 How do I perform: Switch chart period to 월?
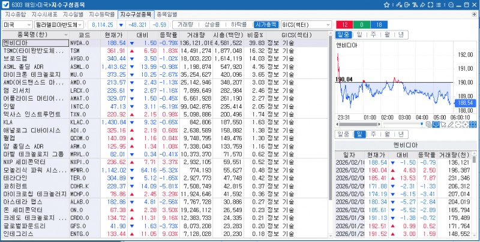point(387,35)
